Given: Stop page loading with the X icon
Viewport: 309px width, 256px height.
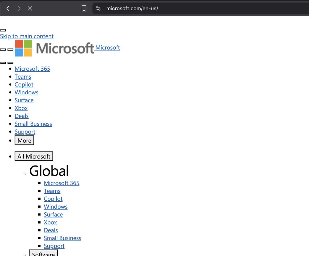Looking at the screenshot, I should (x=30, y=9).
